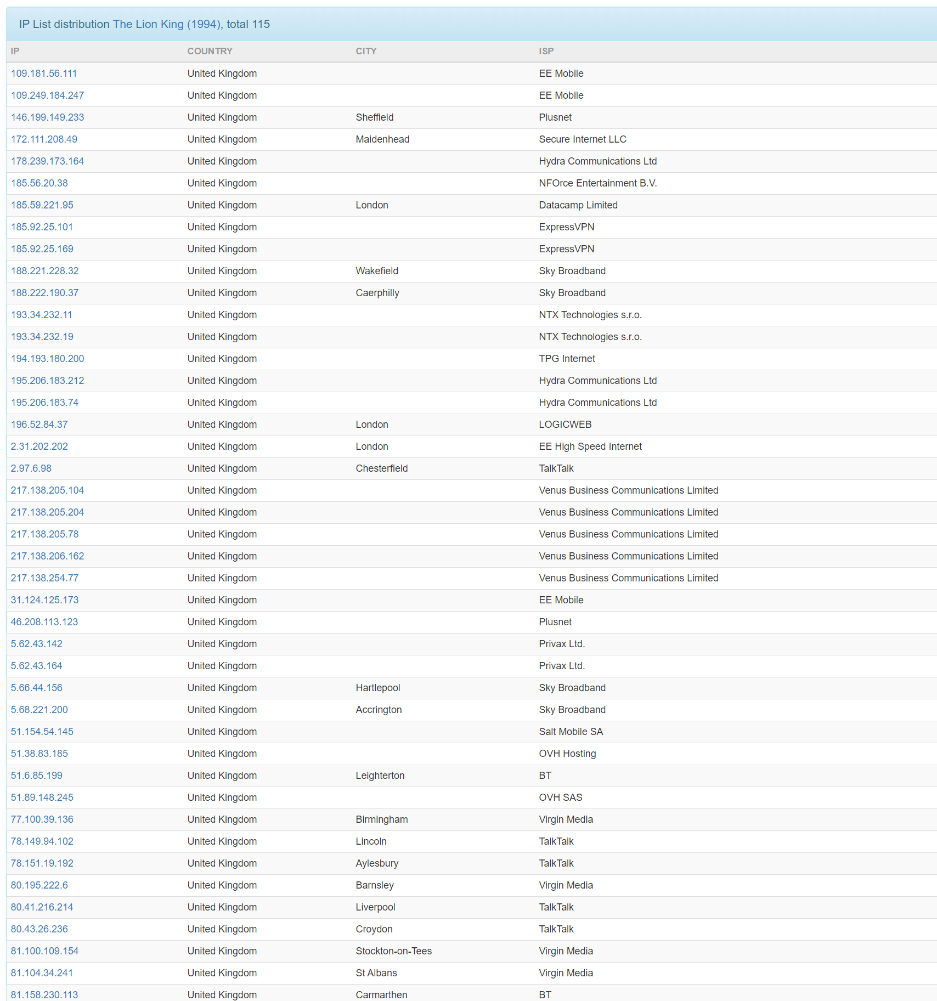The width and height of the screenshot is (937, 1001).
Task: Open IP 5.62.43.142
Action: tap(37, 644)
